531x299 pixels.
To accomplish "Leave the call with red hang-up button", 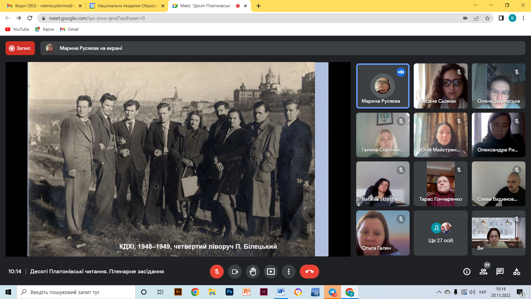I will tap(309, 272).
